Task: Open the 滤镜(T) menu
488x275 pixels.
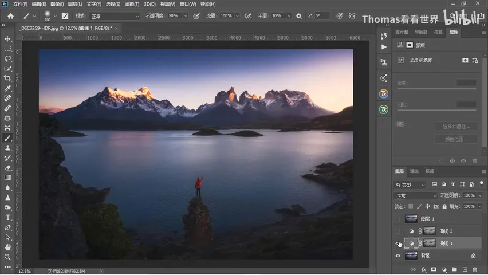Action: point(132,5)
